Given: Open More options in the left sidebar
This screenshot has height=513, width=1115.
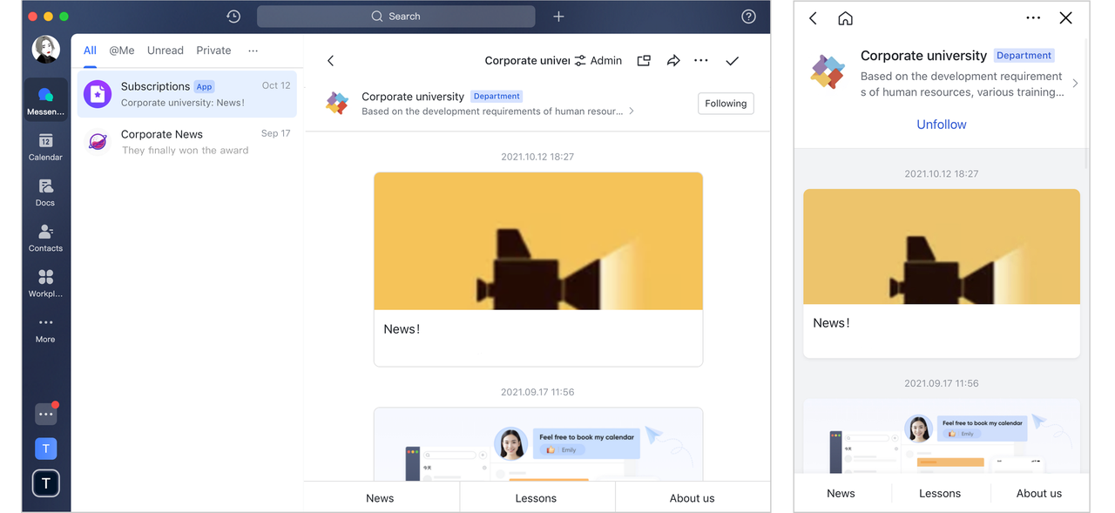Looking at the screenshot, I should tap(45, 328).
